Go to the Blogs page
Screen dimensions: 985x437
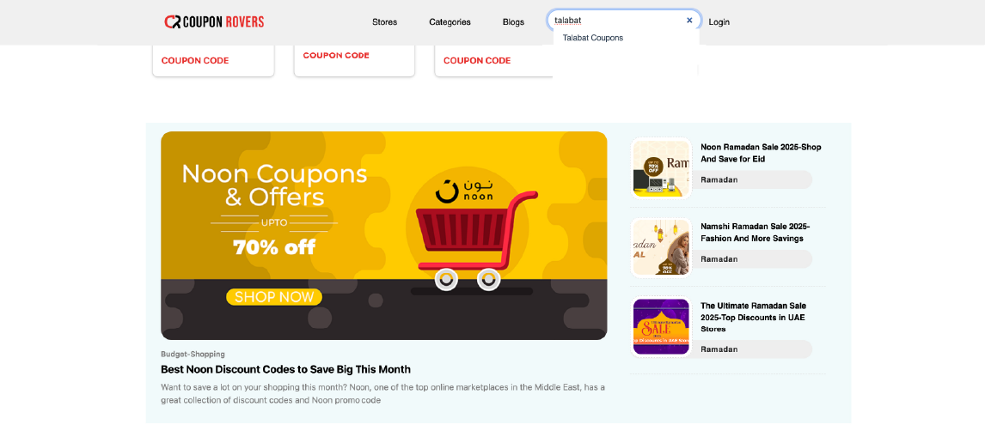pos(513,22)
